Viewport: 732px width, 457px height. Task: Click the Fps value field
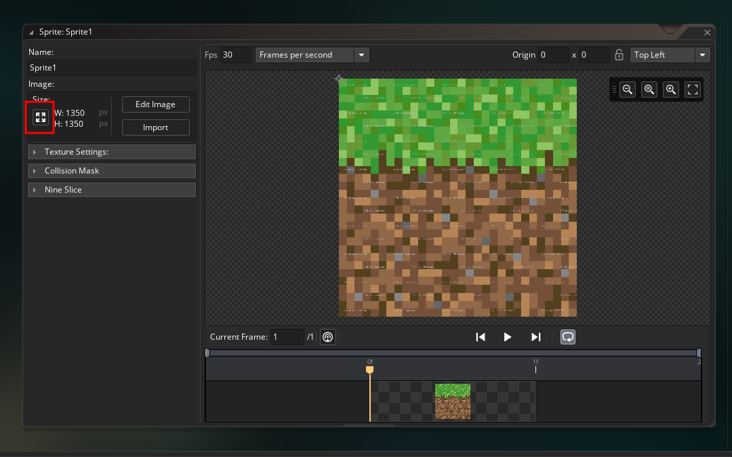235,55
